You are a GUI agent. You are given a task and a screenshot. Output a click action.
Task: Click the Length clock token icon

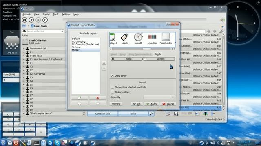[139, 37]
